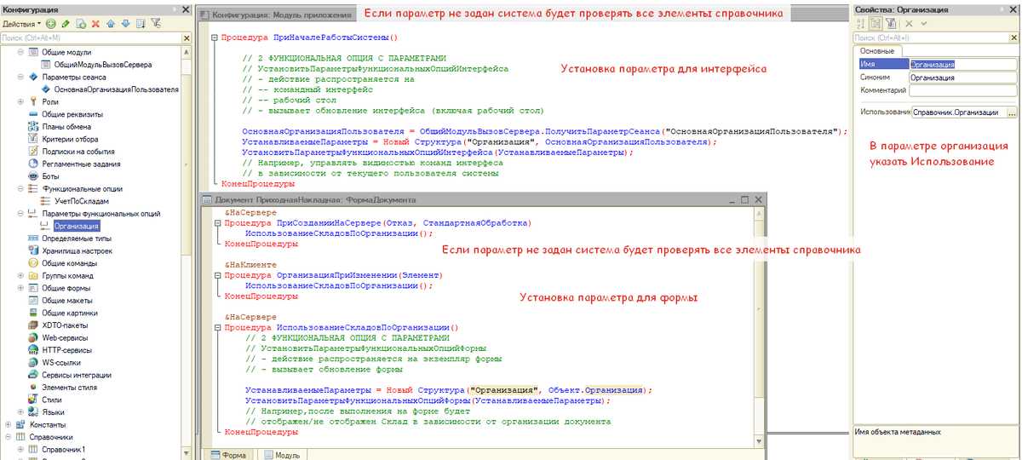
Task: Select Определяемые типы in the tree
Action: [76, 239]
